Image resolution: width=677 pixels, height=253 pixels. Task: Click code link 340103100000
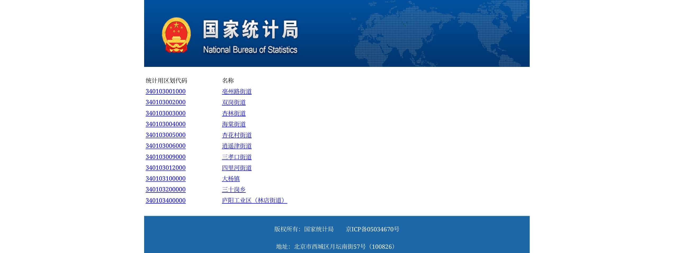click(x=166, y=179)
